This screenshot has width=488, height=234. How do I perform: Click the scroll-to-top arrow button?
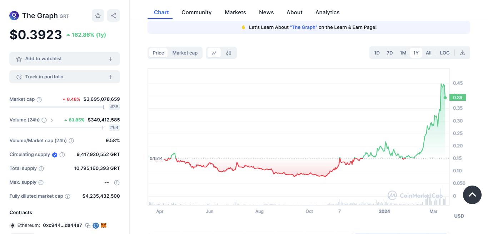click(x=472, y=194)
